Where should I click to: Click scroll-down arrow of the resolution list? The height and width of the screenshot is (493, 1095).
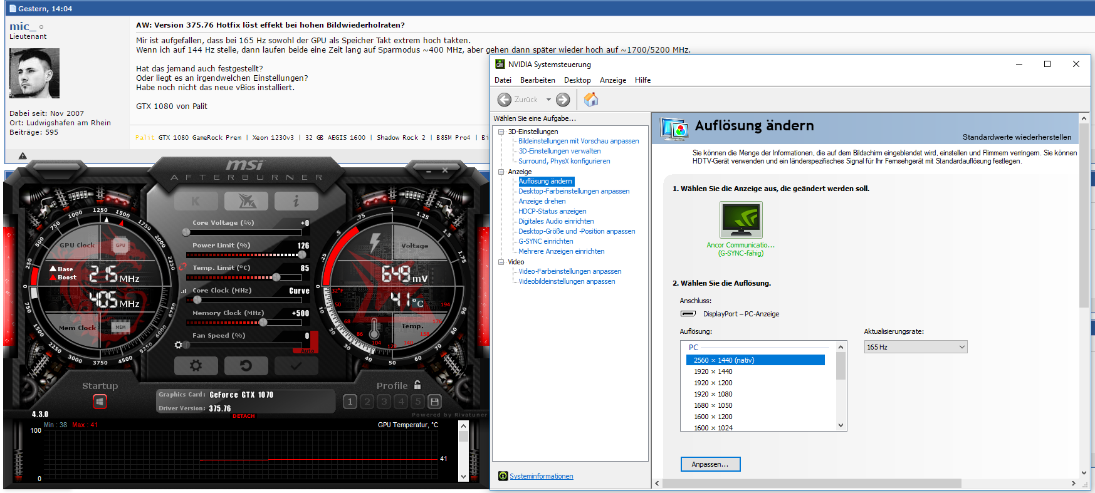[x=841, y=425]
